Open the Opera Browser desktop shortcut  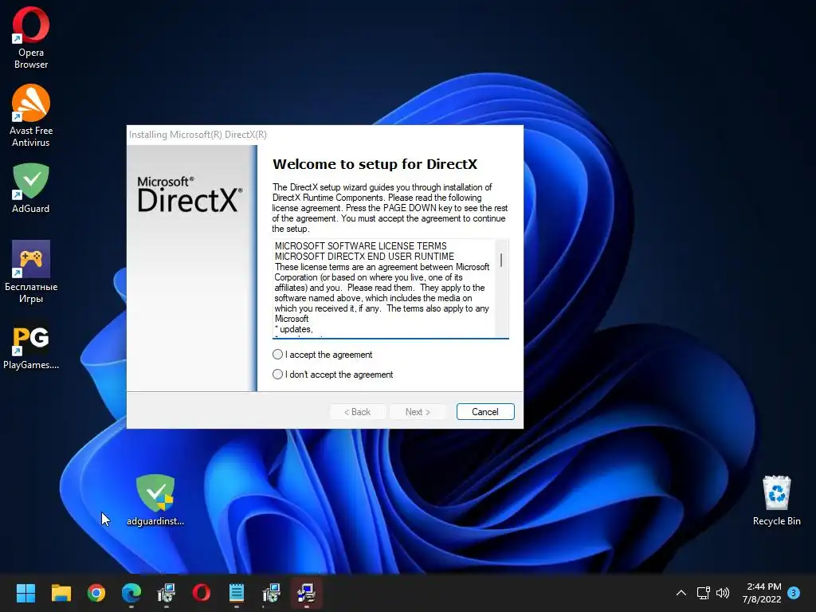31,37
